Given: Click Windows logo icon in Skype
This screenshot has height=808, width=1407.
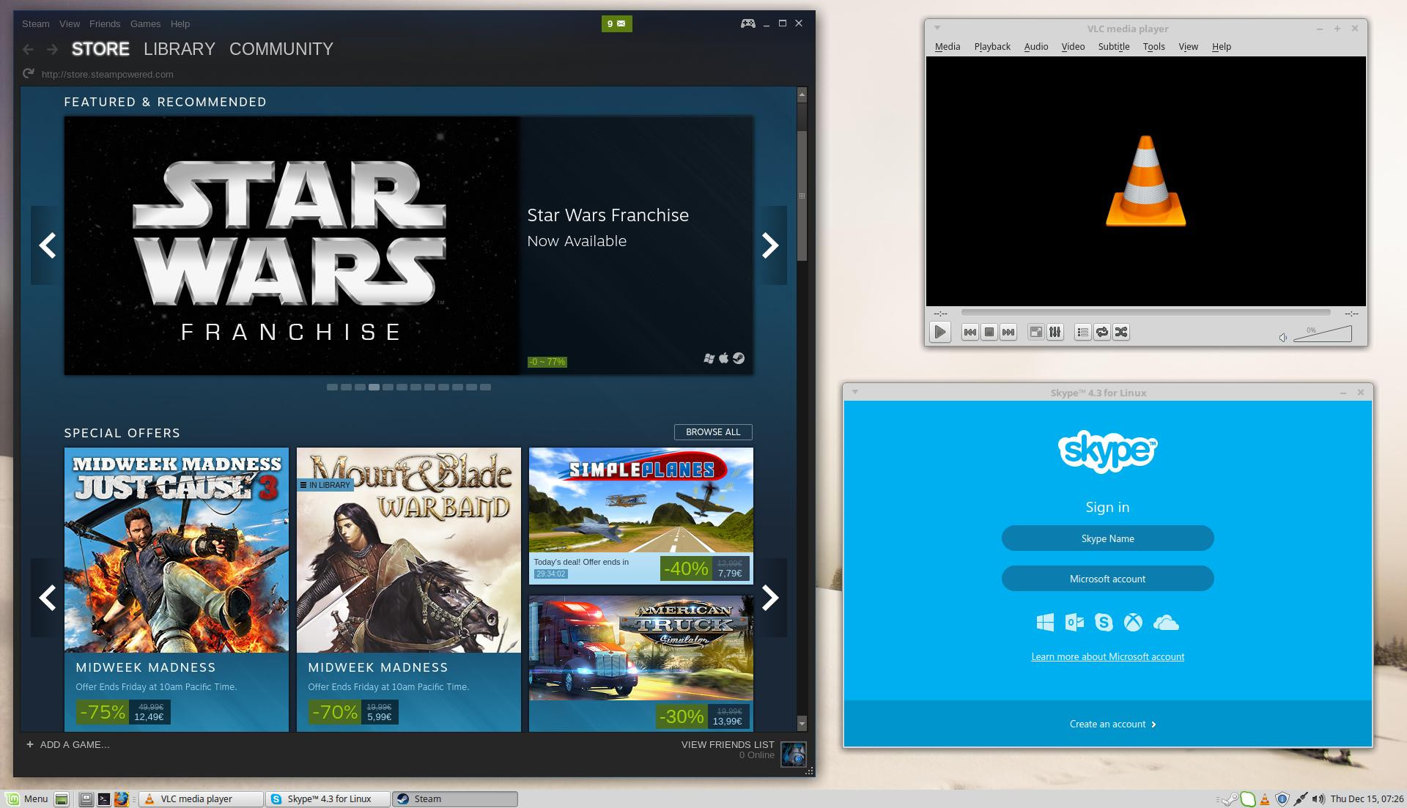Looking at the screenshot, I should pyautogui.click(x=1045, y=623).
